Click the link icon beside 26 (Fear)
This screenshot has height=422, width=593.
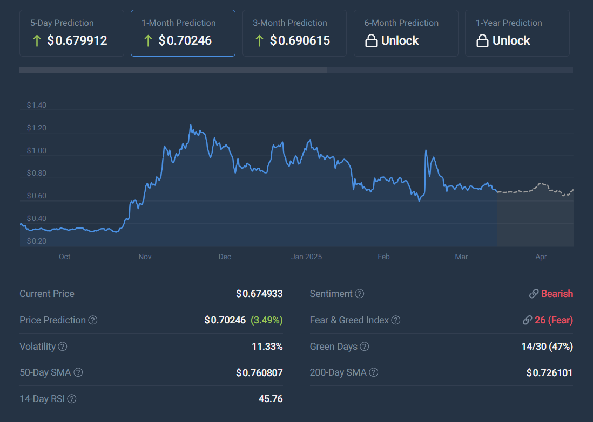[527, 320]
